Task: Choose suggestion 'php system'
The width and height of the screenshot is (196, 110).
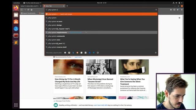Action: click(x=101, y=18)
